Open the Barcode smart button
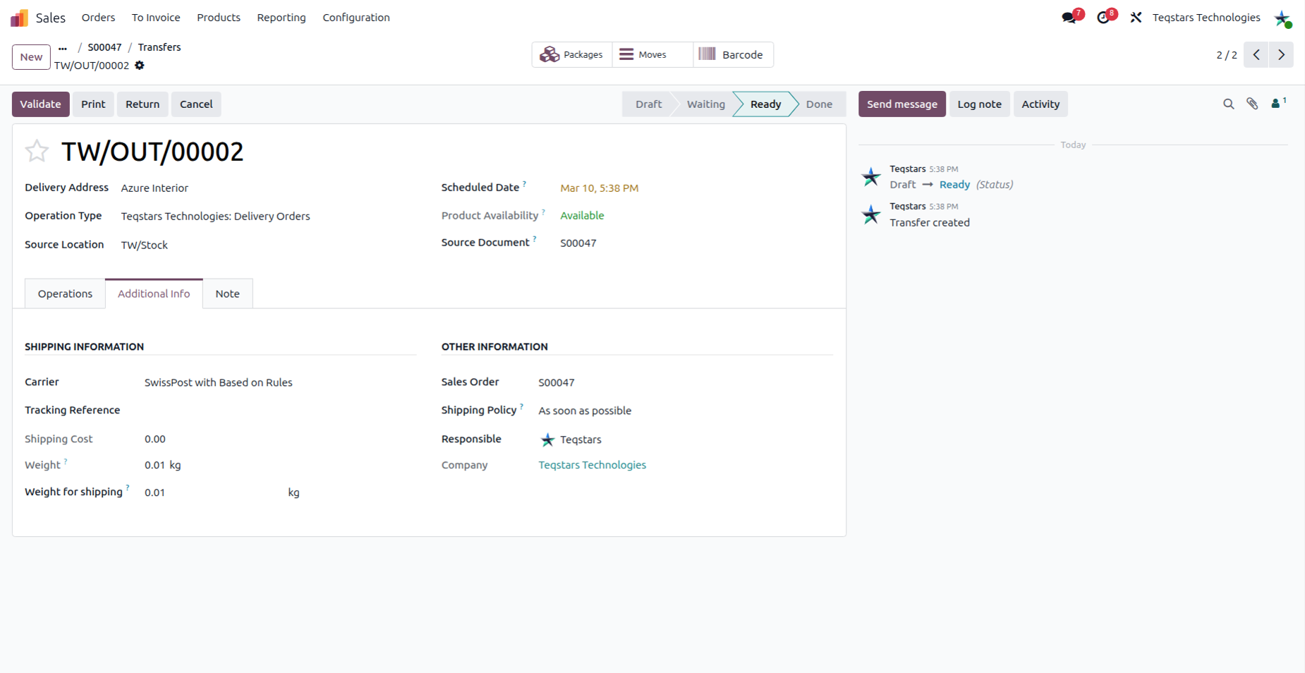This screenshot has height=673, width=1305. coord(733,54)
